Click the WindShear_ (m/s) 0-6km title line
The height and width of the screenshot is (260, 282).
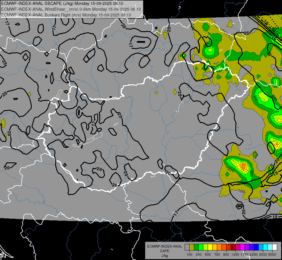71,9
